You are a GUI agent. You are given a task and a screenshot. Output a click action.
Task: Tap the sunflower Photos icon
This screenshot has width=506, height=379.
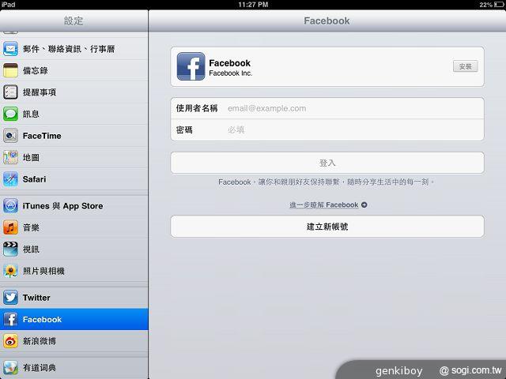[10, 271]
